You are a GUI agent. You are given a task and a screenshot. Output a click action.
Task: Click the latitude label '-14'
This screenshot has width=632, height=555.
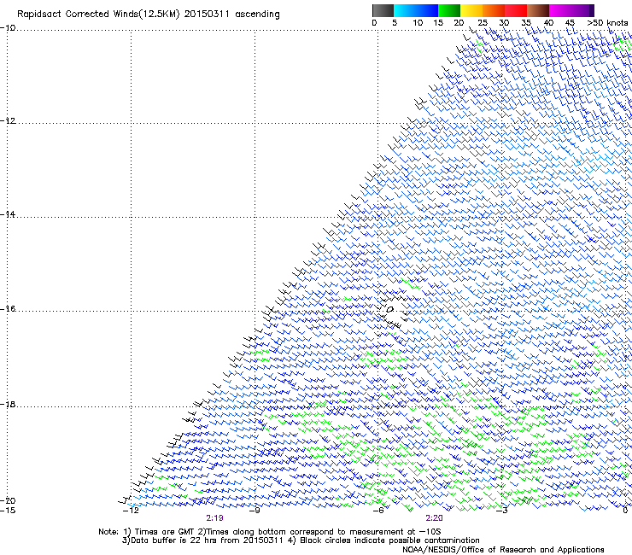tap(8, 214)
